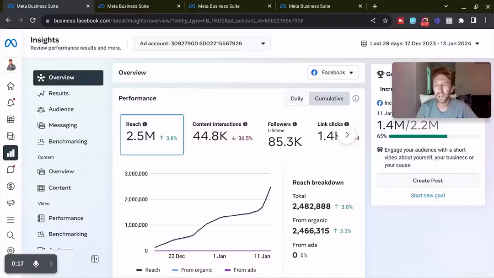Viewport: 494px width, 278px height.
Task: Switch chart to Cumulative view
Action: [329, 98]
